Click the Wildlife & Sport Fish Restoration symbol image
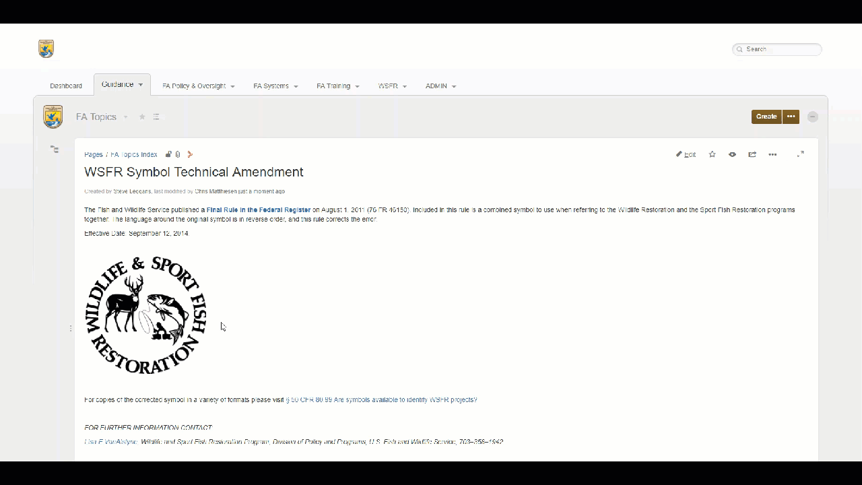This screenshot has width=862, height=485. 145,315
